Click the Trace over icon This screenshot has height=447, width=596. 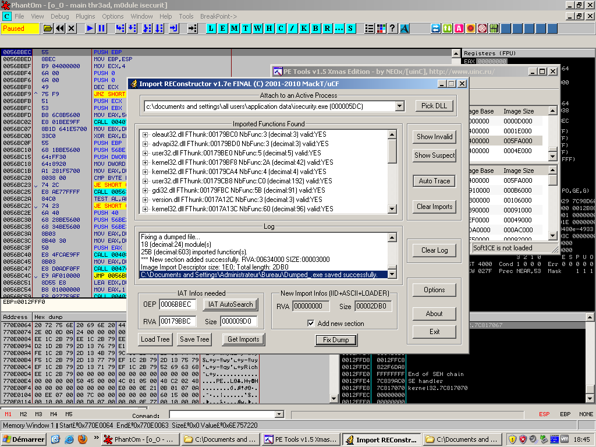(159, 29)
